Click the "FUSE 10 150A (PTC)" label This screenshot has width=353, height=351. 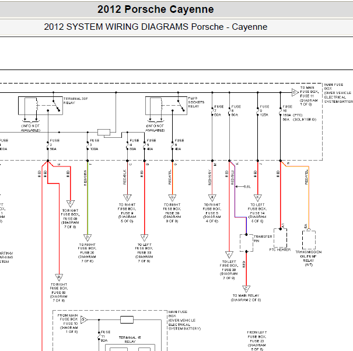pyautogui.click(x=292, y=110)
